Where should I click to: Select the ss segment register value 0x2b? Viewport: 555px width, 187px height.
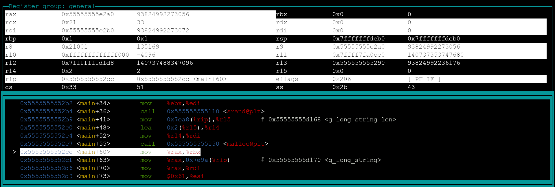[x=339, y=87]
